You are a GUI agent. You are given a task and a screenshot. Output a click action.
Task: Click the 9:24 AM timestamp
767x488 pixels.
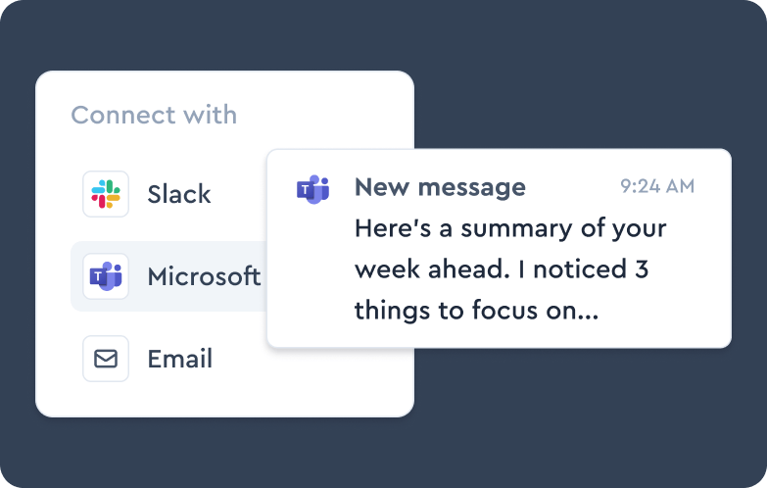(x=657, y=186)
